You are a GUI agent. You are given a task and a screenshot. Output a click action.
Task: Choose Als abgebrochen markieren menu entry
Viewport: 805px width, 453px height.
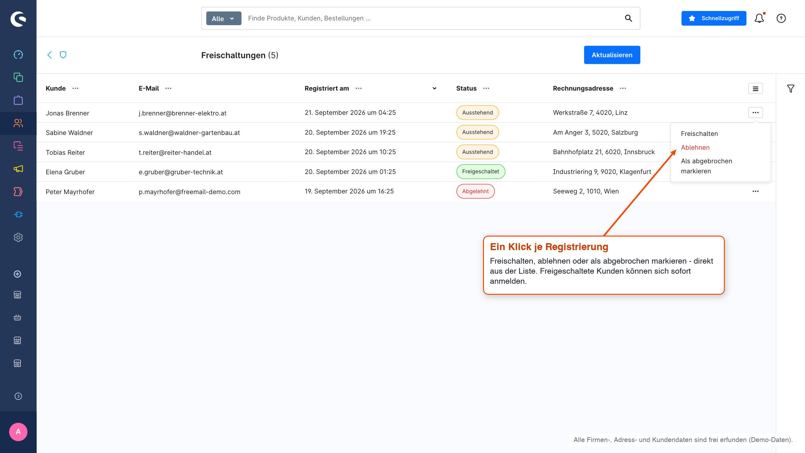point(707,166)
